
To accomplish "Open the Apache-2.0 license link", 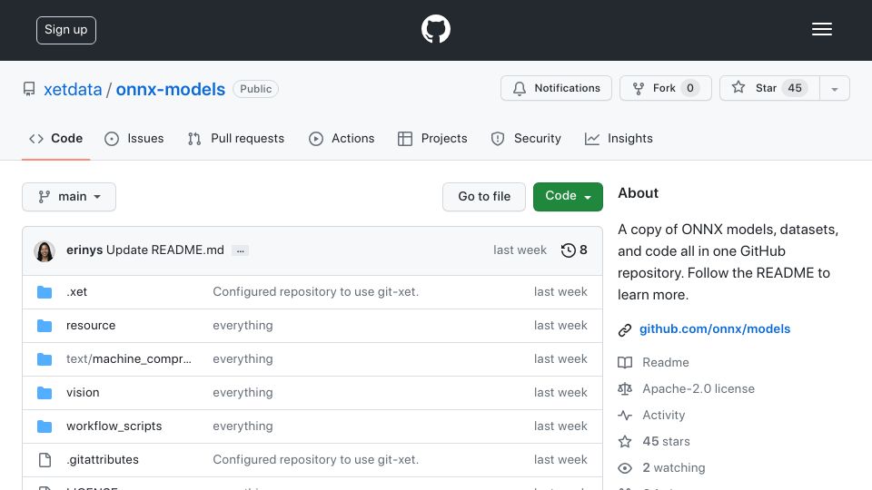I will [699, 389].
